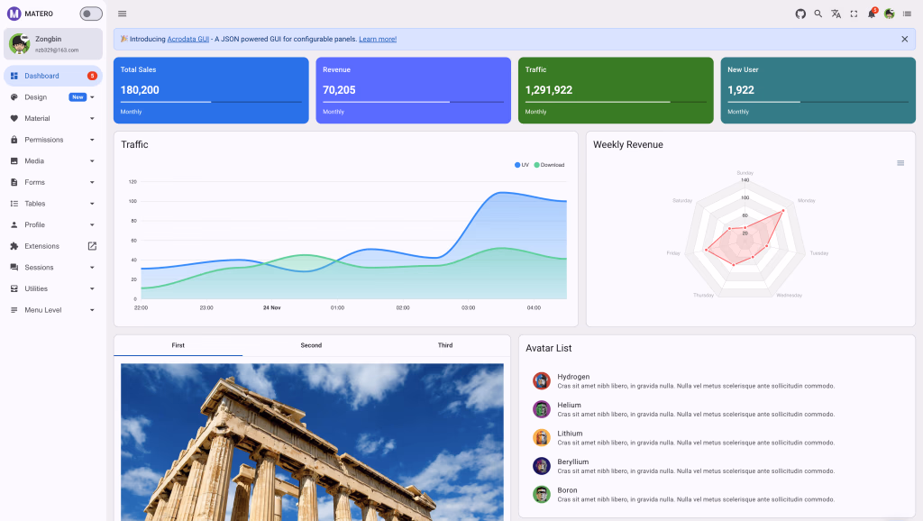Click the Hydrogen avatar in the Avatar List

(x=541, y=380)
